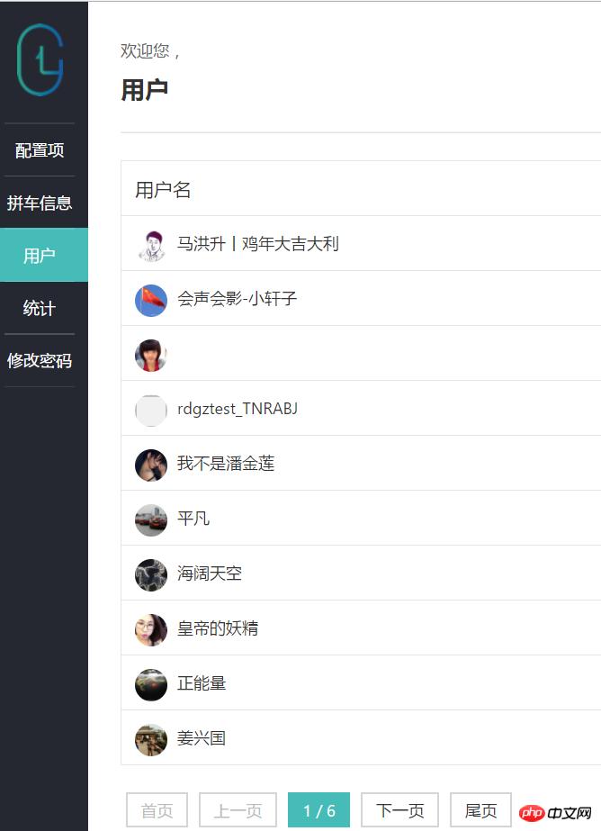Image resolution: width=601 pixels, height=831 pixels.
Task: Click the avatar beside 海阔天空
Action: pyautogui.click(x=151, y=575)
